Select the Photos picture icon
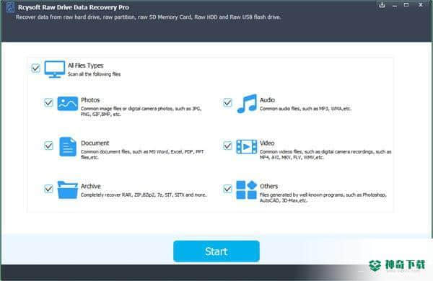This screenshot has width=433, height=281. coord(67,104)
